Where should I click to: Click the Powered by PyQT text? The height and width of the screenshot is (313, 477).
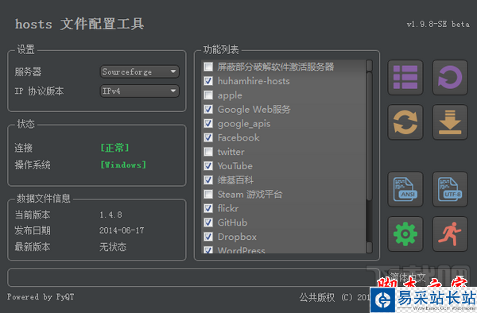click(x=41, y=297)
